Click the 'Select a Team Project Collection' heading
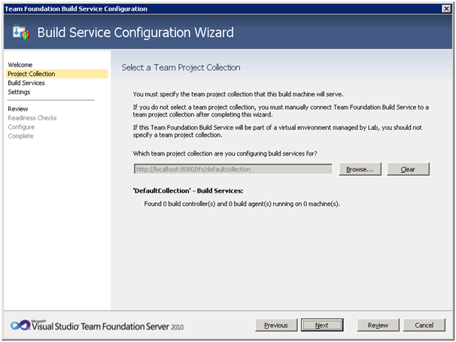Image resolution: width=456 pixels, height=342 pixels. tap(181, 68)
